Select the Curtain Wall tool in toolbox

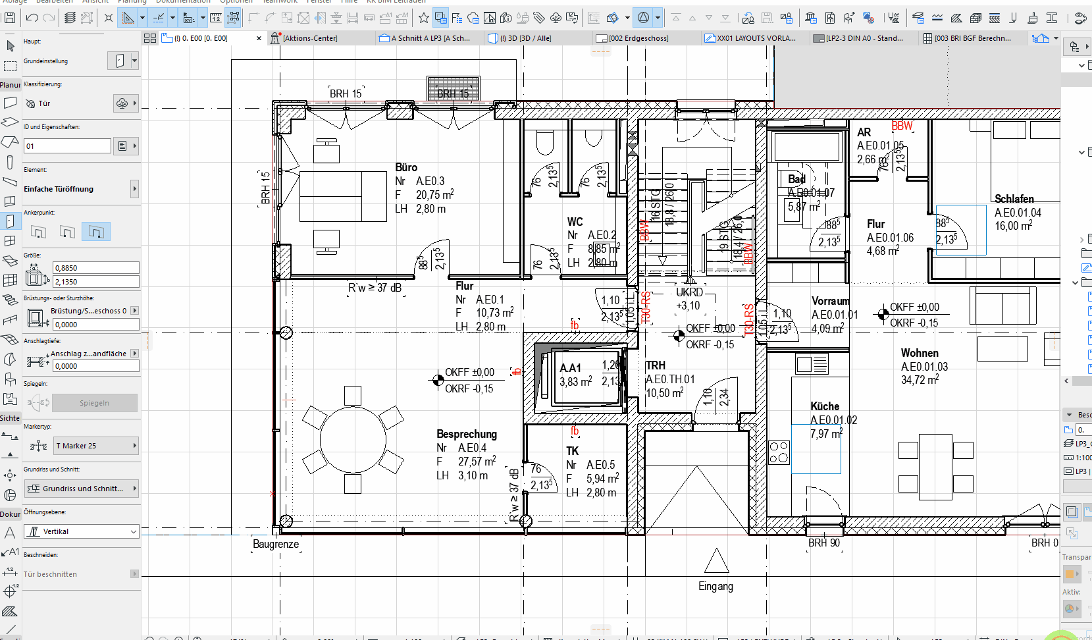10,280
